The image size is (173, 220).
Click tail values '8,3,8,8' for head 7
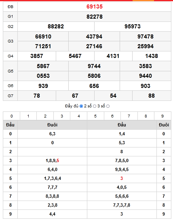pyautogui.click(x=53, y=196)
